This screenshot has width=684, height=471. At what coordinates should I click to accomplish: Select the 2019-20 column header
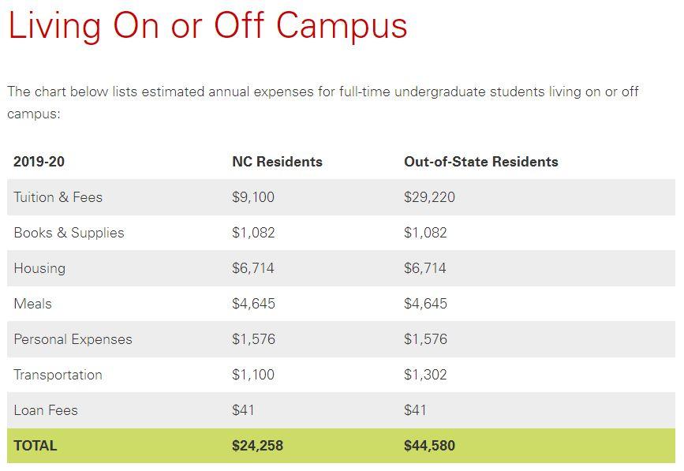pyautogui.click(x=39, y=162)
